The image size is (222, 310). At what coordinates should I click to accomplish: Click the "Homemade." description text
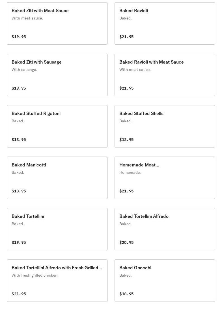point(130,172)
